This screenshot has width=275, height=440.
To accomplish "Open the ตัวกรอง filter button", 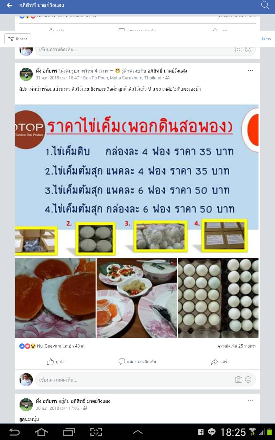I will [x=18, y=39].
